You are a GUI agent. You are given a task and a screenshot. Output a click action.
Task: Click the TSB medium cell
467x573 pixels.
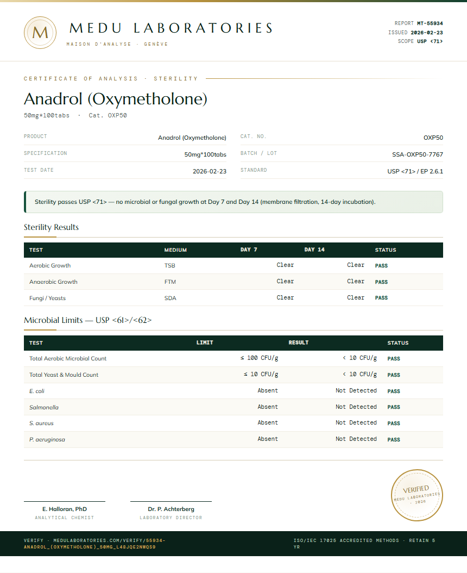coord(170,266)
